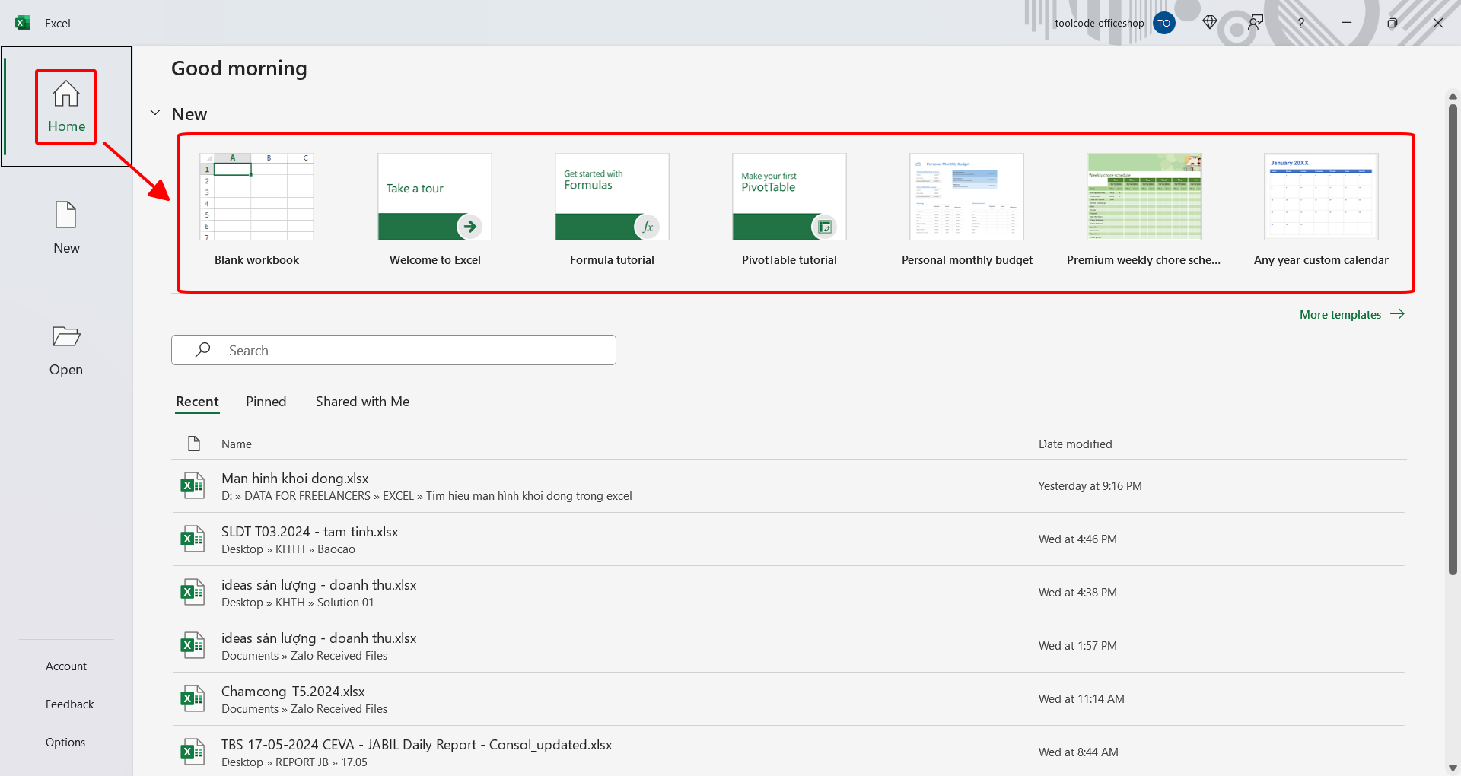Collapse the New section chevron

[155, 113]
